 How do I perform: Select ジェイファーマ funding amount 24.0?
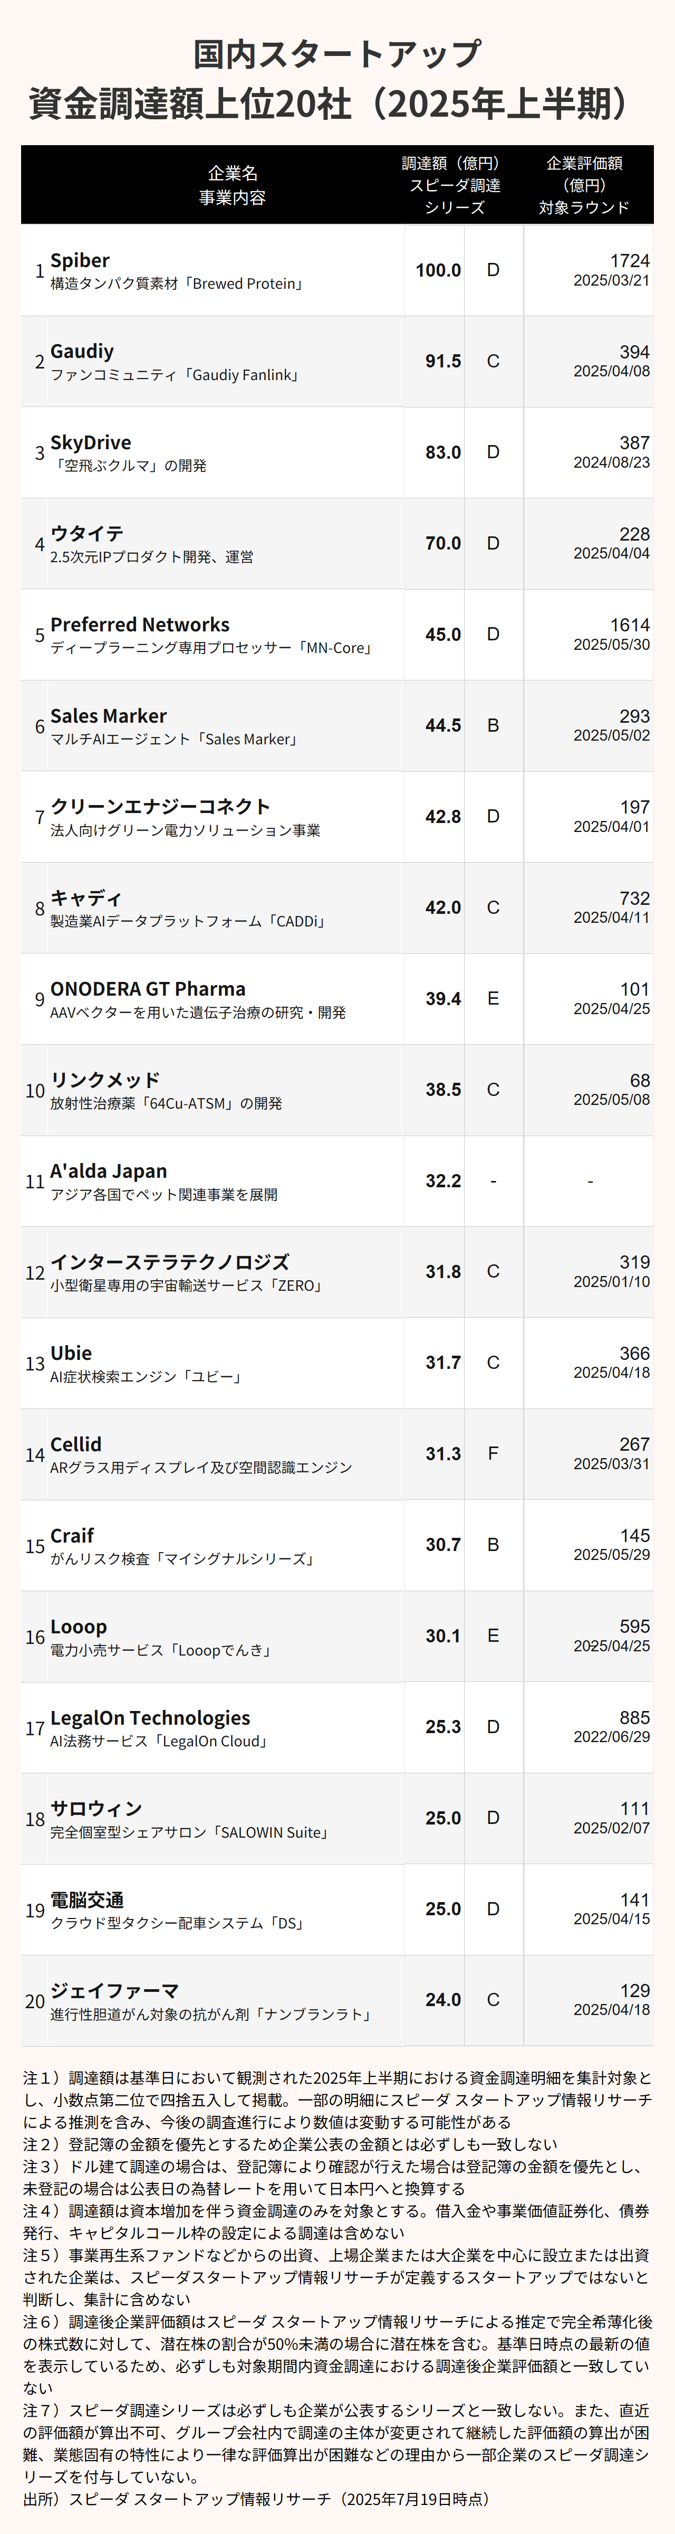(443, 2000)
